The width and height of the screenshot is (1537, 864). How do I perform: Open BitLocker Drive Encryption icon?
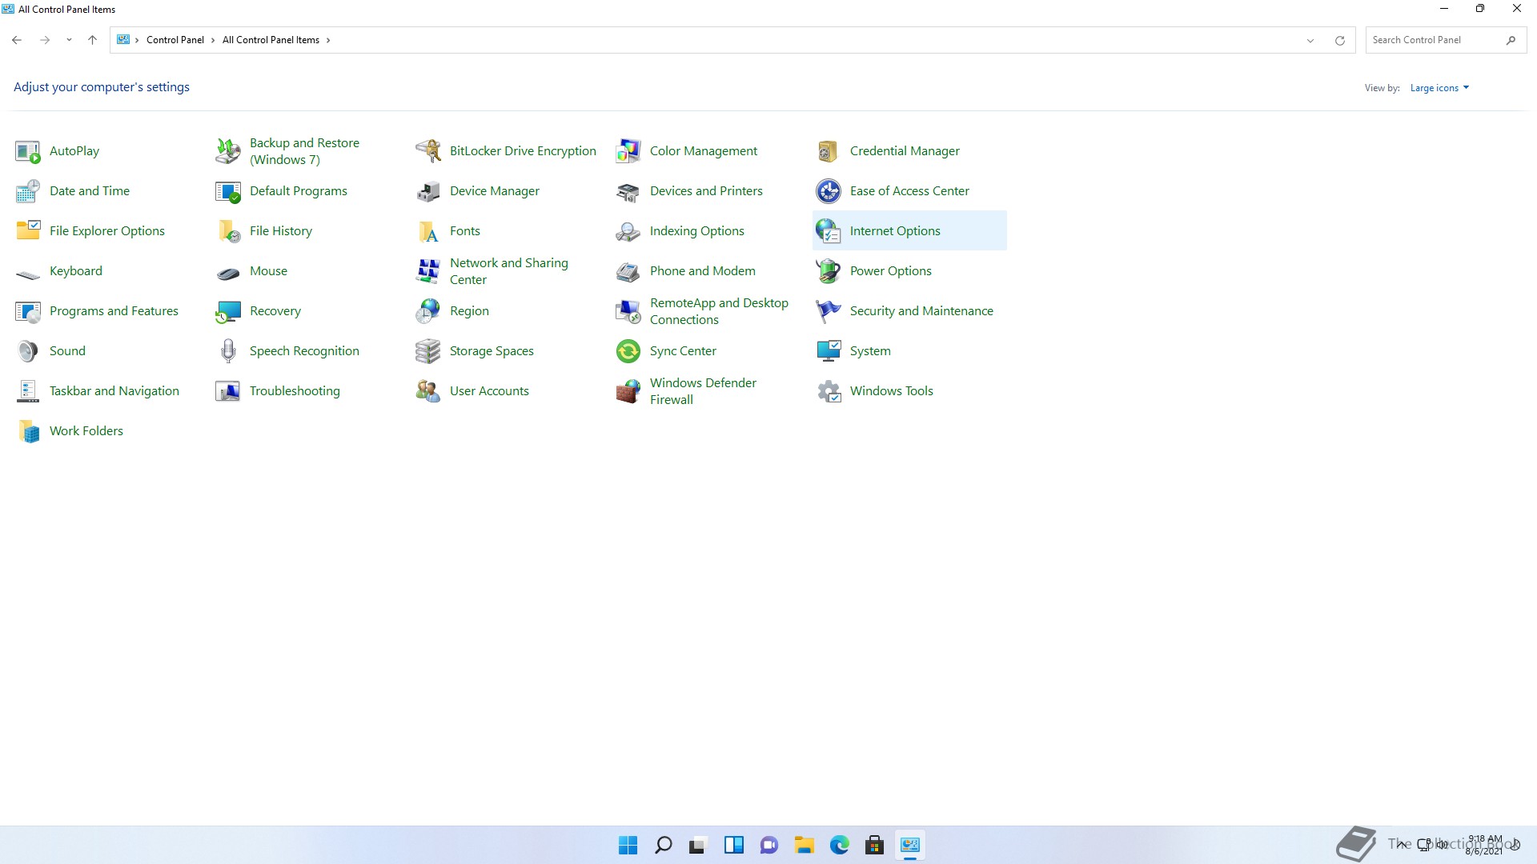pos(428,151)
